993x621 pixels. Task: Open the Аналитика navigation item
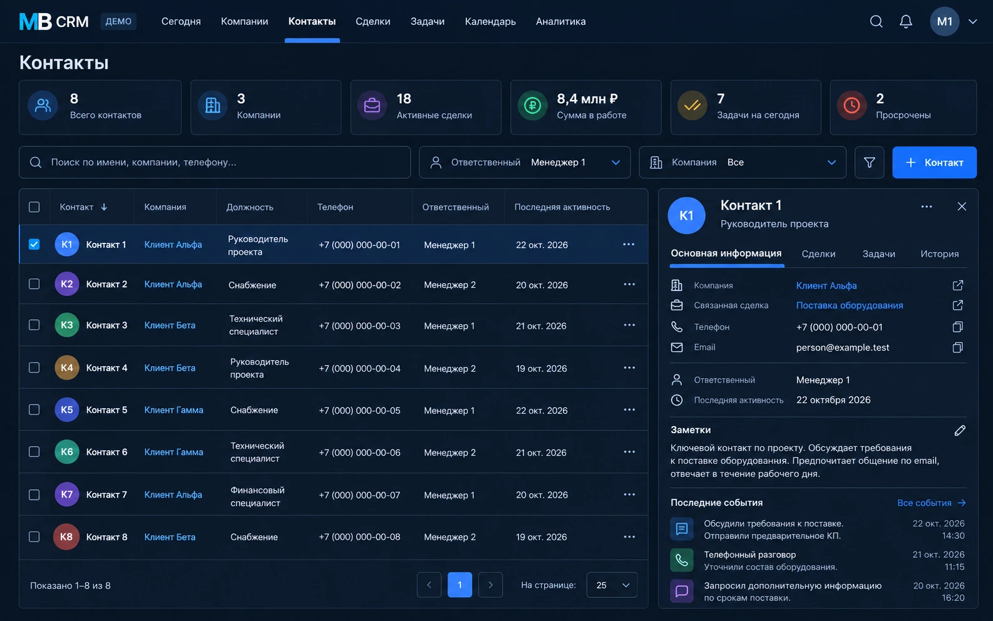[x=561, y=21]
